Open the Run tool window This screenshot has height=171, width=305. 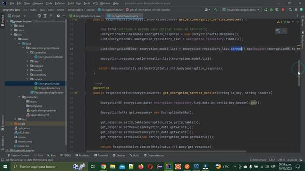click(x=51, y=155)
